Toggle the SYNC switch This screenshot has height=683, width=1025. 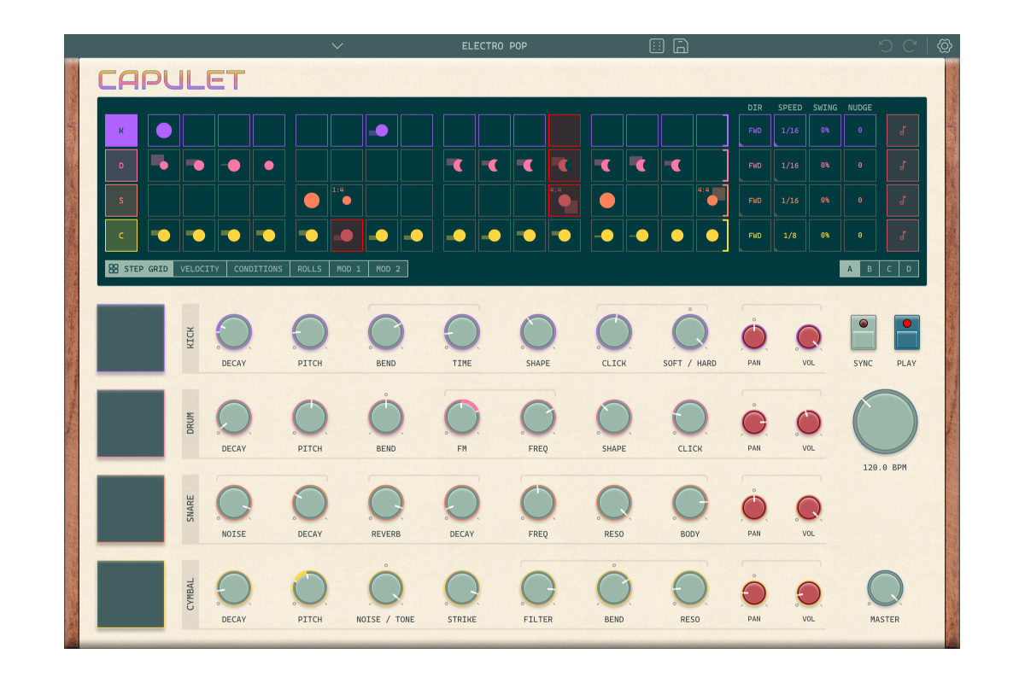pos(864,333)
